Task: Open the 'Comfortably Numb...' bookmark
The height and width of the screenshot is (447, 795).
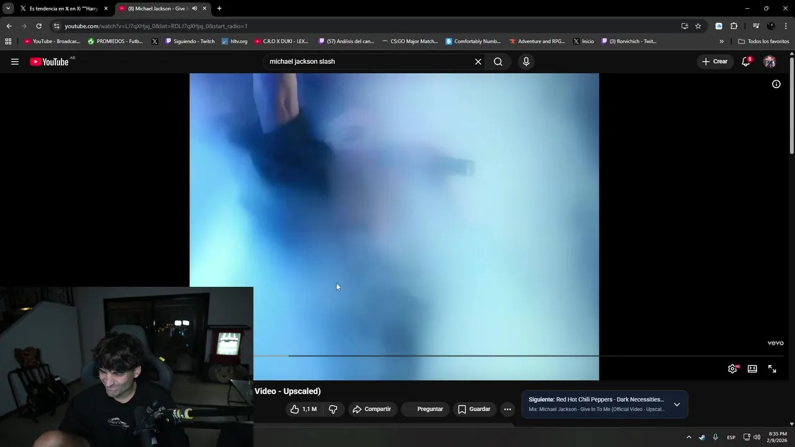Action: (473, 42)
